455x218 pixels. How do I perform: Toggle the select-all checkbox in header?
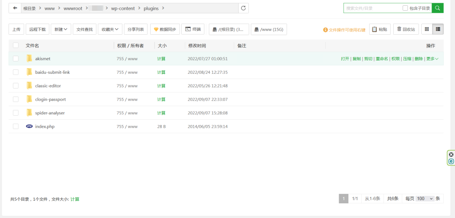pyautogui.click(x=16, y=45)
